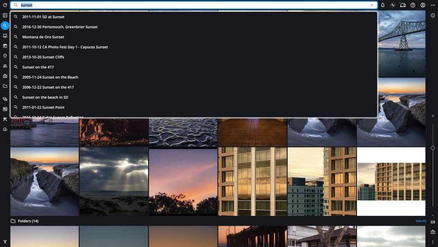Open the People view icon
438x247 pixels.
tap(5, 66)
